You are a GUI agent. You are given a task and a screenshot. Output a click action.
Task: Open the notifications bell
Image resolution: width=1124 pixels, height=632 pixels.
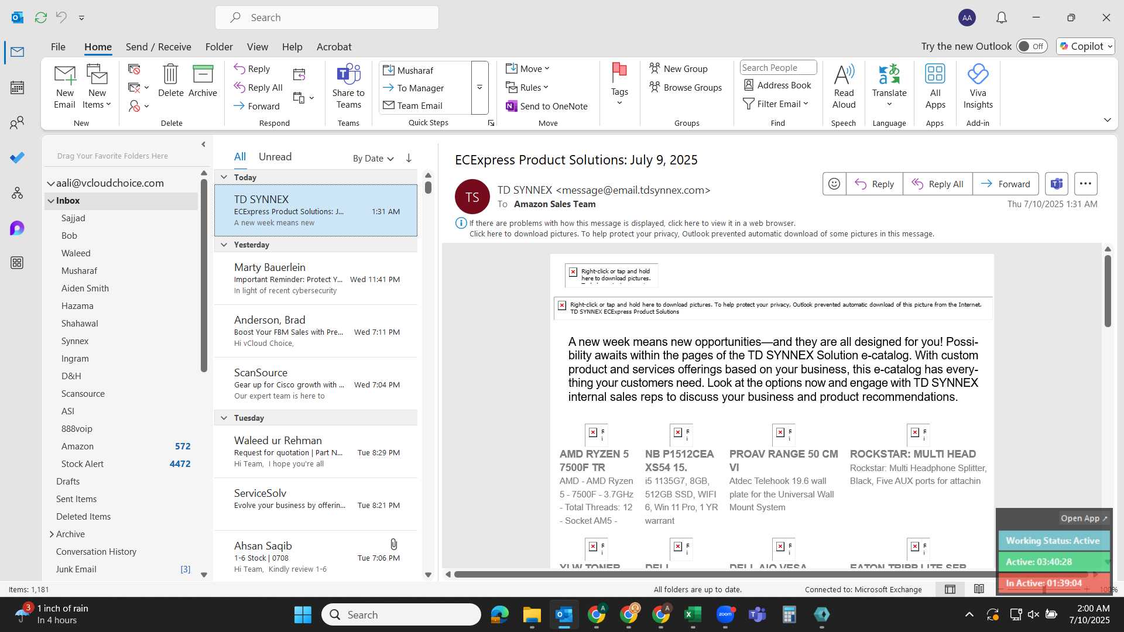click(1002, 18)
